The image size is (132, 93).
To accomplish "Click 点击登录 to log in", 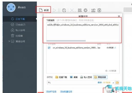I will pos(22,7).
